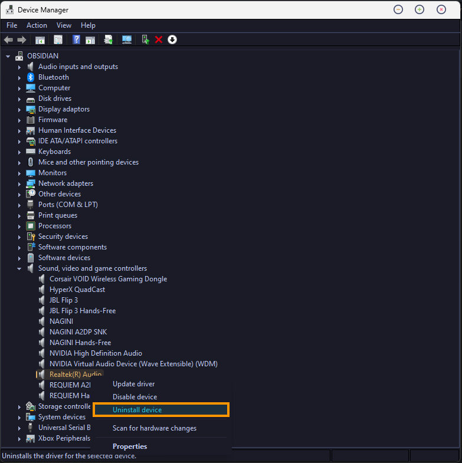
Task: Click the Update driver gear icon
Action: pos(109,40)
